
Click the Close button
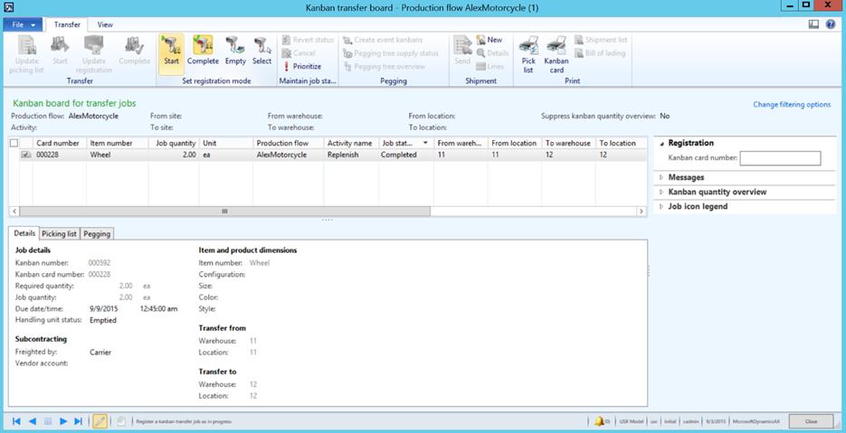coord(811,421)
